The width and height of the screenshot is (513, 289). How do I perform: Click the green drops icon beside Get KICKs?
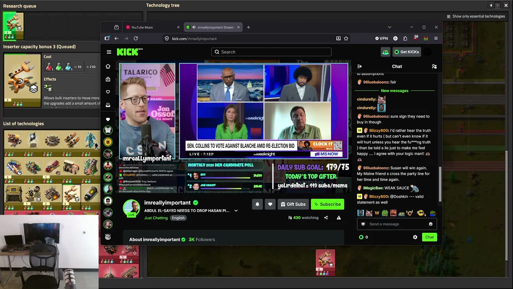385,52
